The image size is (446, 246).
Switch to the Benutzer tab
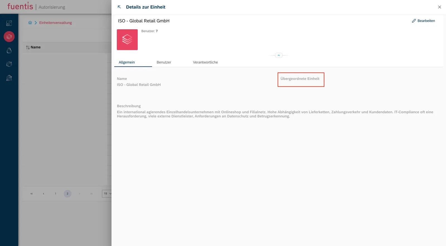[x=164, y=62]
